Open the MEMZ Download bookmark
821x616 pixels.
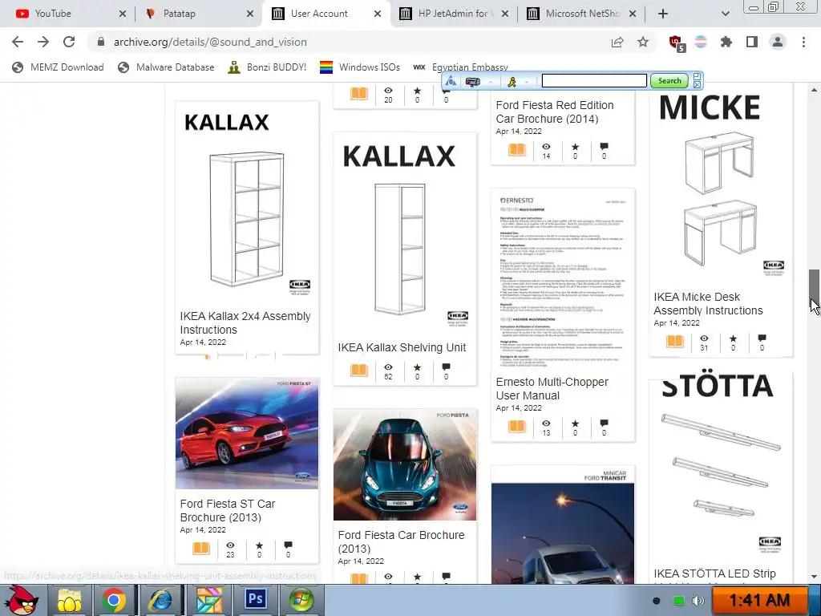click(58, 67)
